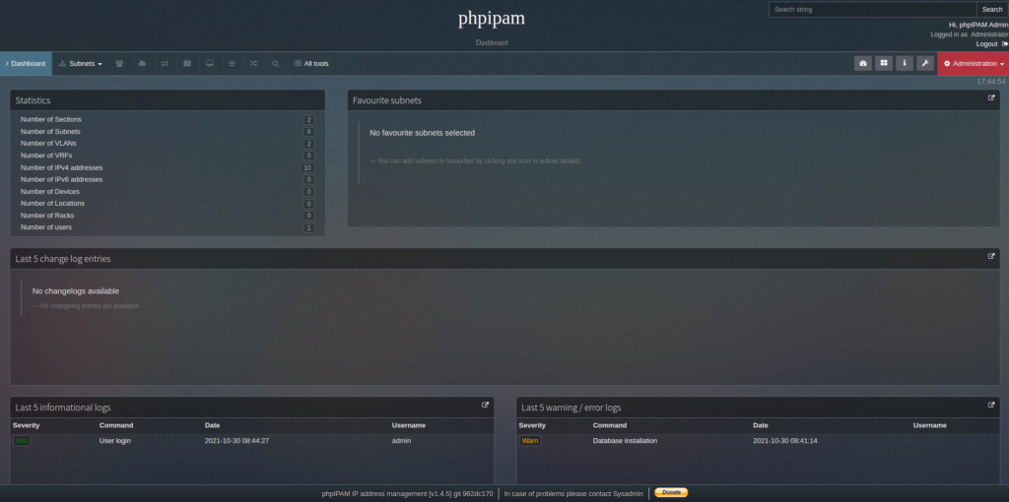
Task: Open the cloud icon in the navbar
Action: pyautogui.click(x=142, y=64)
